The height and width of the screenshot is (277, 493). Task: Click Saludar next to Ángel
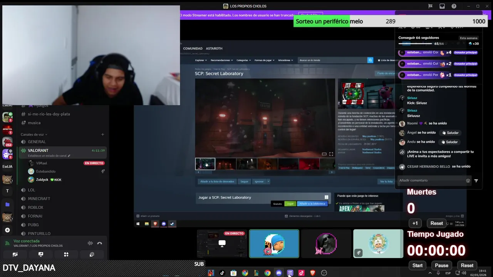[450, 133]
